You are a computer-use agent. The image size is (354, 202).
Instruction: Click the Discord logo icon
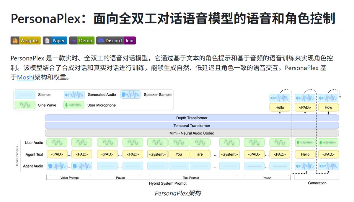tap(101, 41)
